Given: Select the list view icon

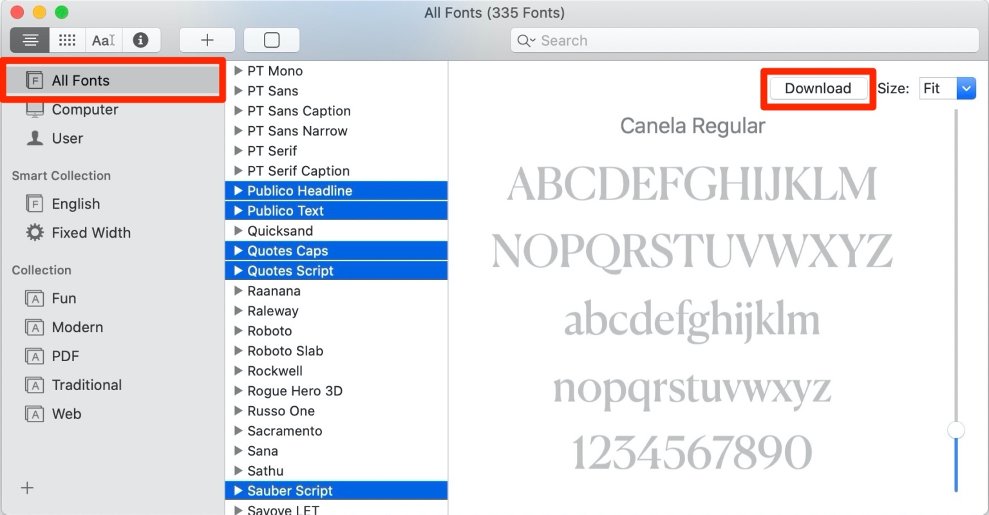Looking at the screenshot, I should tap(30, 39).
